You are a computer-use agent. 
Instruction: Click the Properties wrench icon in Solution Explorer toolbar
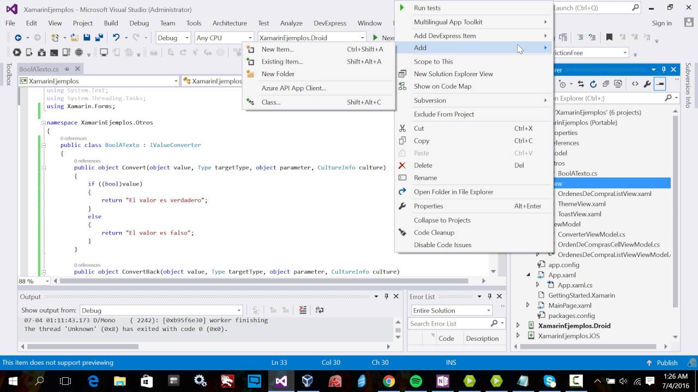(647, 84)
